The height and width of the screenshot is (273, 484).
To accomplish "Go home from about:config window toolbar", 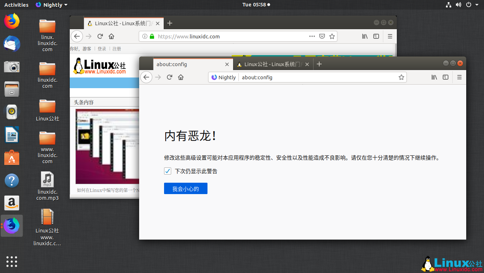I will (181, 77).
